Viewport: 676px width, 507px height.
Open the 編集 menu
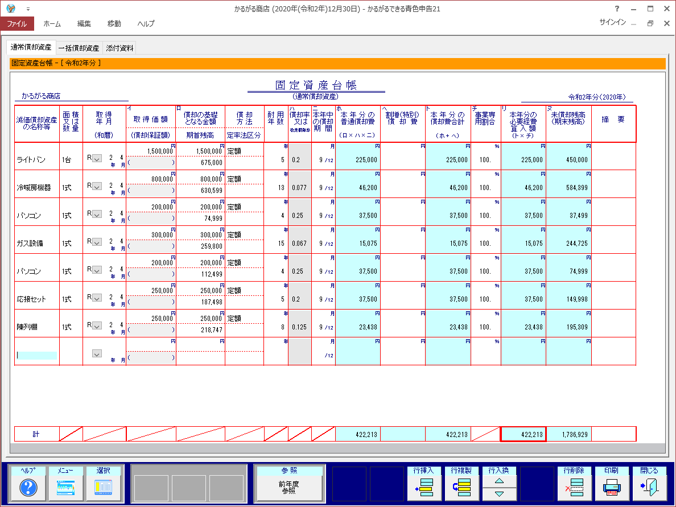(84, 24)
